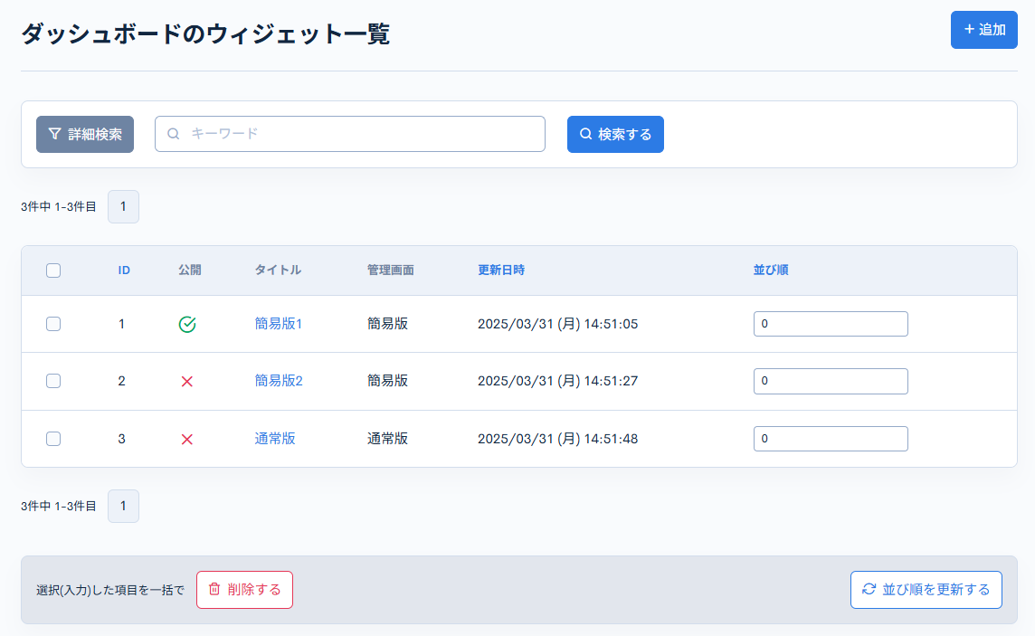Select page 1 in the pagination
The width and height of the screenshot is (1035, 636).
point(123,206)
